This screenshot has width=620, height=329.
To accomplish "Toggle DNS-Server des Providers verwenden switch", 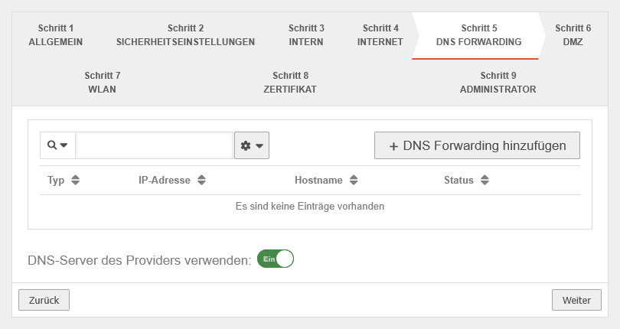I will coord(276,259).
